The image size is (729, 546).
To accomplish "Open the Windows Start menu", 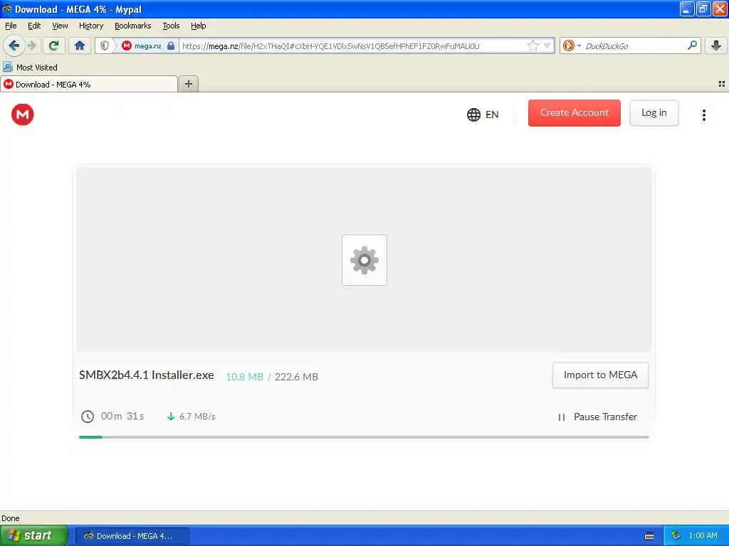I will 34,535.
